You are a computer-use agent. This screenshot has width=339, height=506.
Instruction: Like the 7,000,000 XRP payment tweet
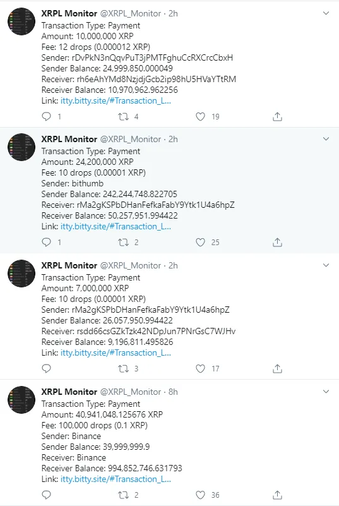point(200,368)
